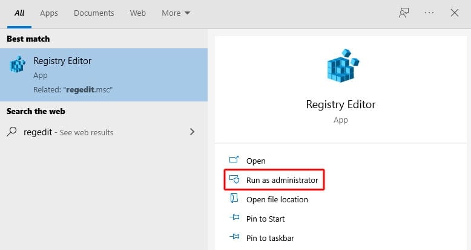Choose Run as administrator
Screen dimensions: 471x250
[x=274, y=180]
